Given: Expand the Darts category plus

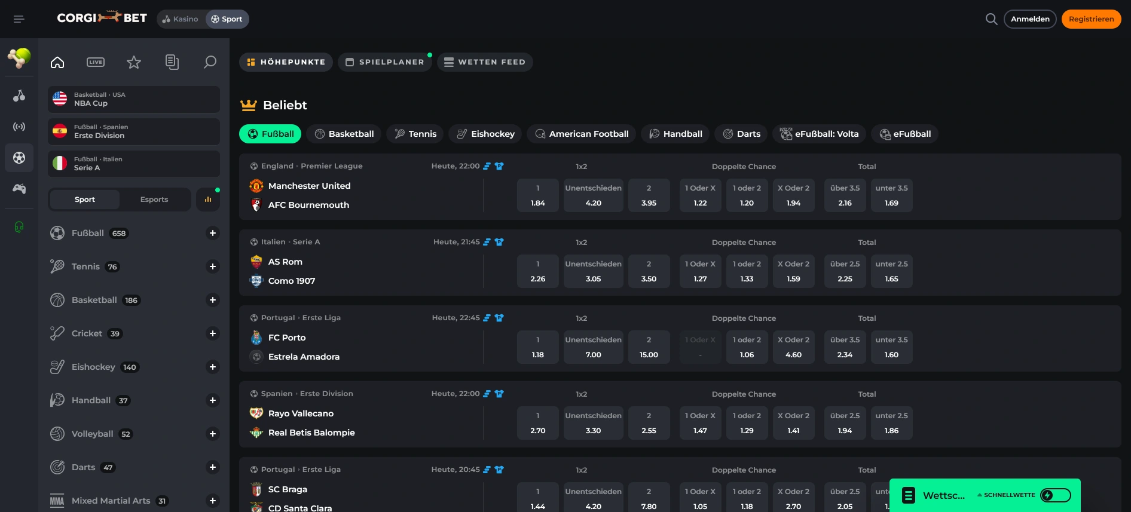Looking at the screenshot, I should click(212, 467).
